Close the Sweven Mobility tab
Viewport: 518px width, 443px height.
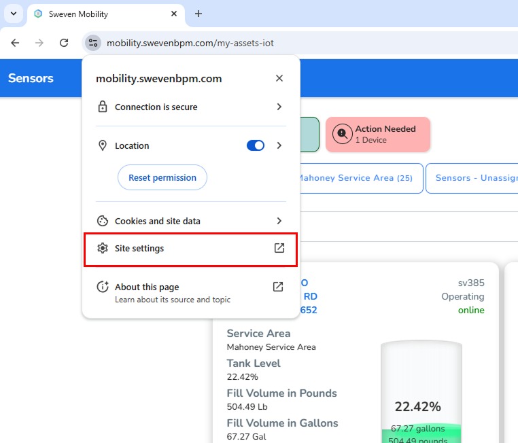click(174, 14)
